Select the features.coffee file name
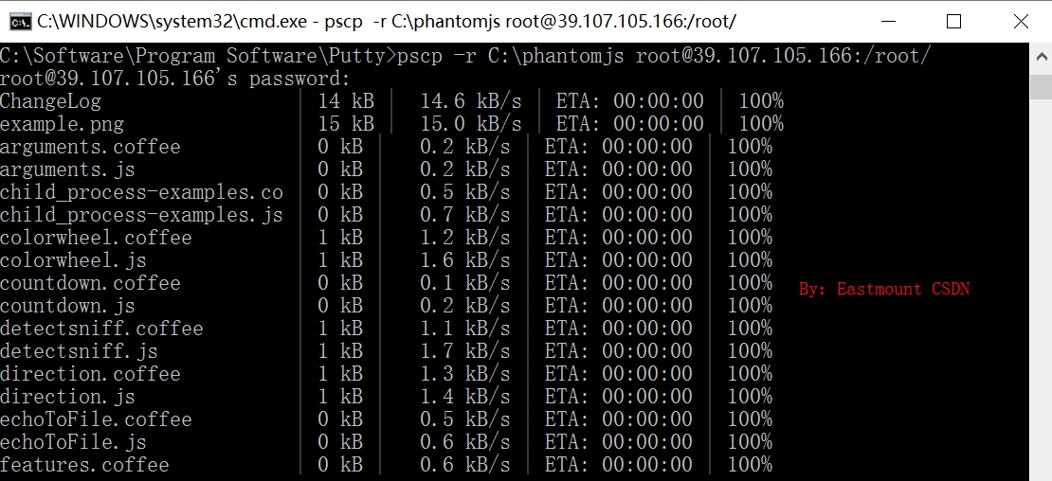This screenshot has width=1052, height=481. (x=84, y=465)
